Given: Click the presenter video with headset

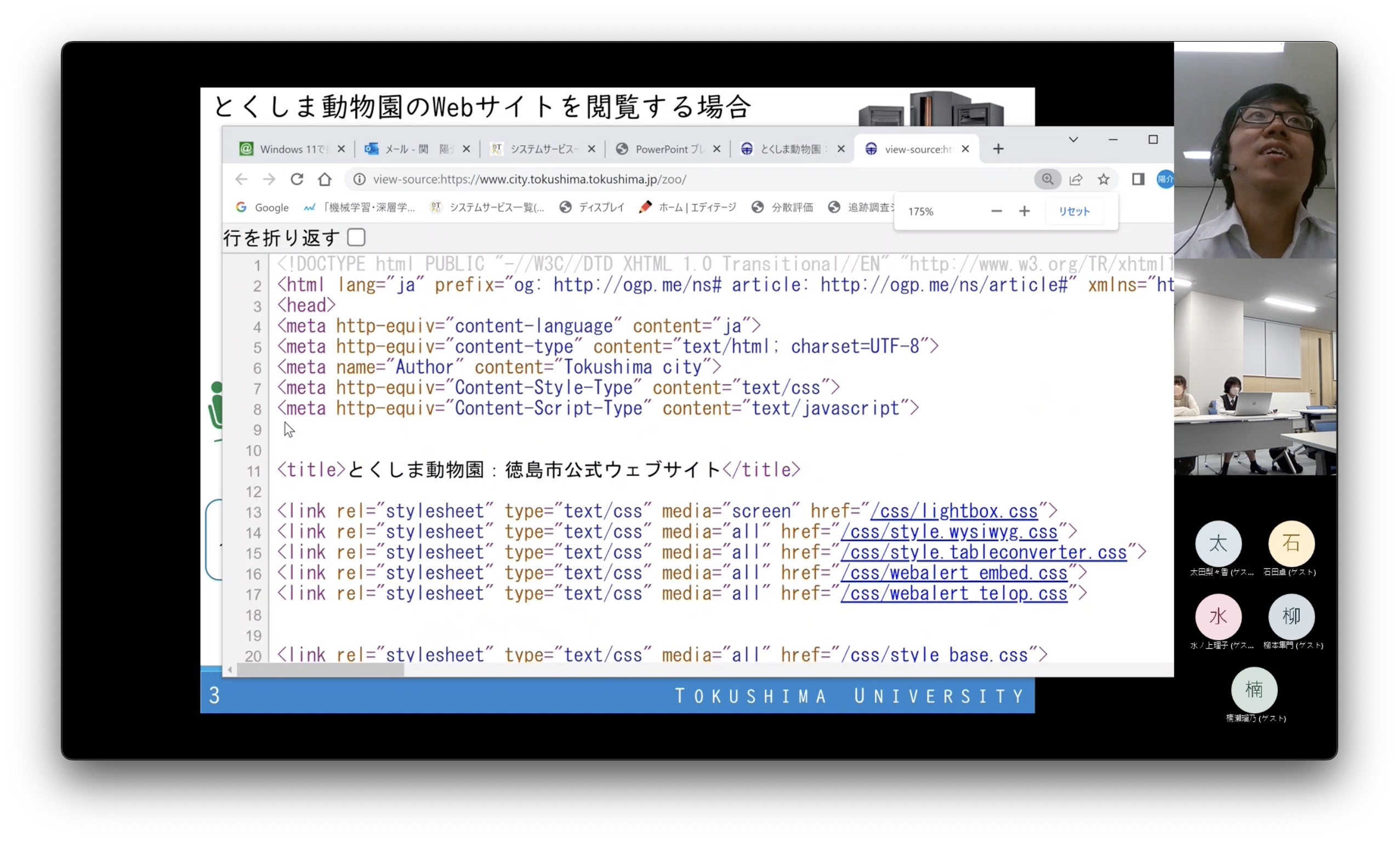Looking at the screenshot, I should (x=1254, y=150).
